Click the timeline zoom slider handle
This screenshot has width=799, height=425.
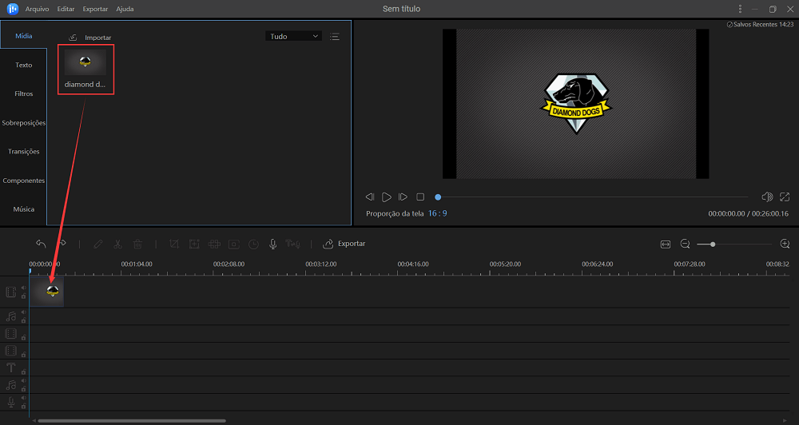[x=713, y=244]
